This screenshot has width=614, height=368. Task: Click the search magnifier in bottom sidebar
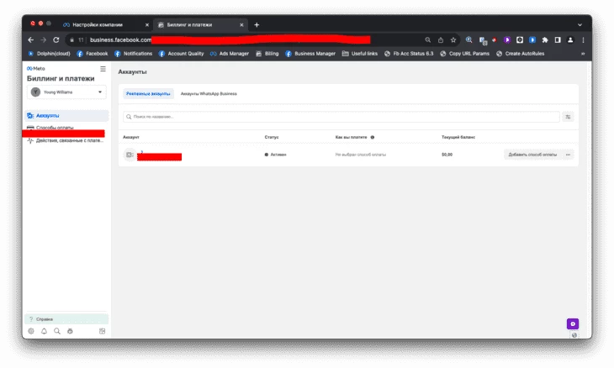(57, 331)
